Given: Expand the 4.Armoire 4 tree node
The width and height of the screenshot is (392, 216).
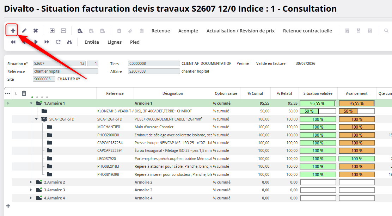Looking at the screenshot, I should (31, 198).
